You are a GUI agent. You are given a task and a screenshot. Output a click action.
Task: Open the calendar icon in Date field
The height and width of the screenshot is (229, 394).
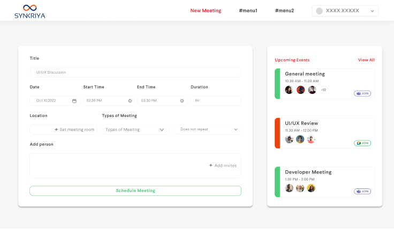coord(74,100)
